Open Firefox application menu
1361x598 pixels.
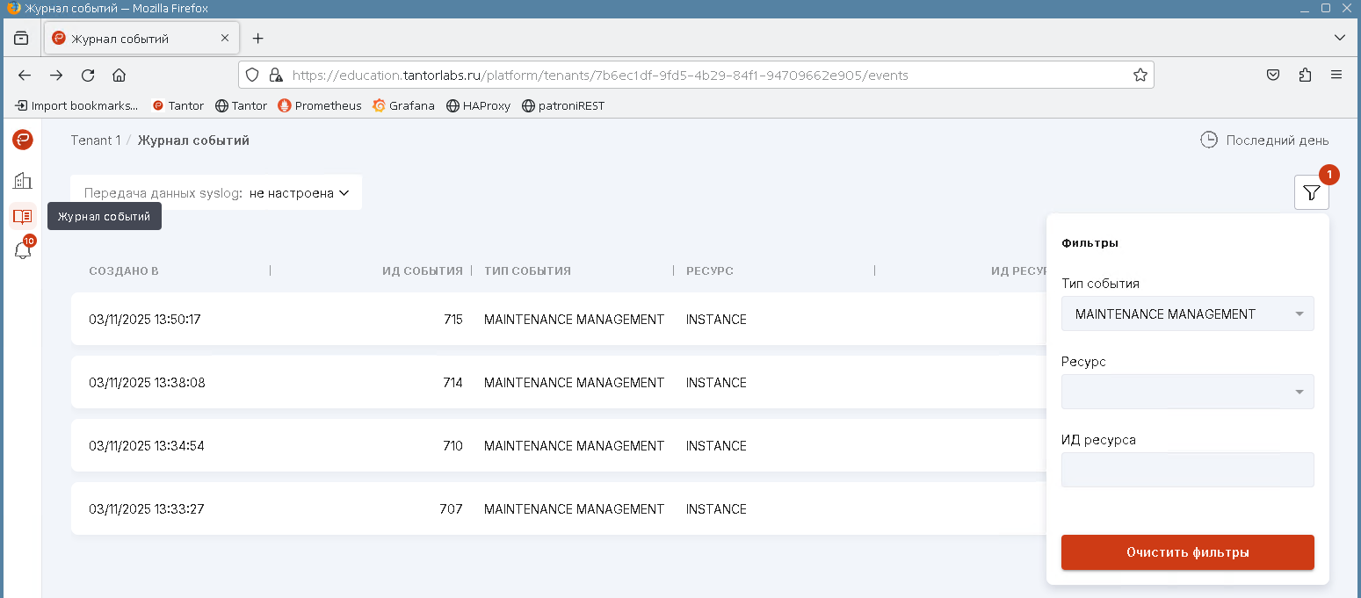[1336, 76]
